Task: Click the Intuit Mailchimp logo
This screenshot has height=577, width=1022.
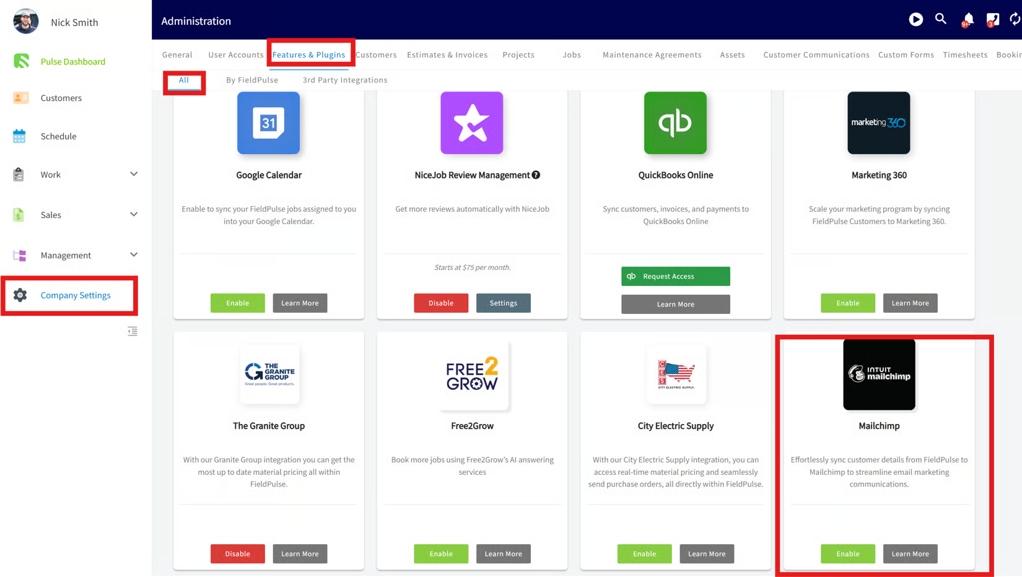Action: pos(879,374)
